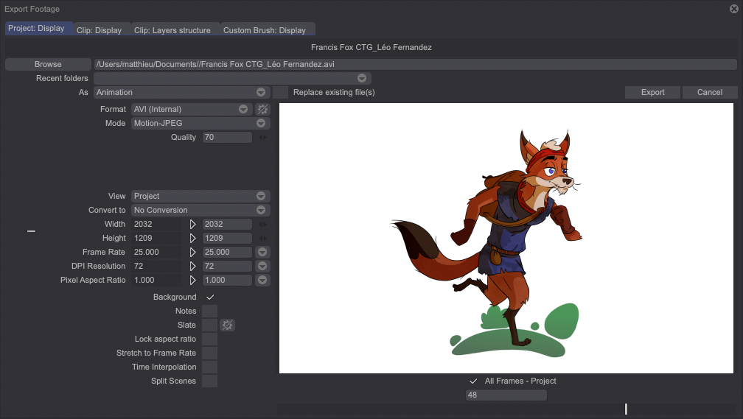Click the Export button
This screenshot has width=743, height=419.
(x=652, y=92)
